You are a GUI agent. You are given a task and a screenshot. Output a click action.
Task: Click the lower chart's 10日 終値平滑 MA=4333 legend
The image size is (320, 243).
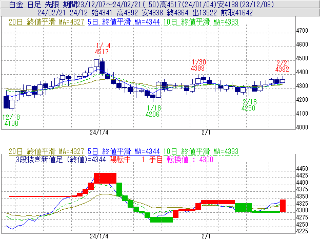point(201,151)
